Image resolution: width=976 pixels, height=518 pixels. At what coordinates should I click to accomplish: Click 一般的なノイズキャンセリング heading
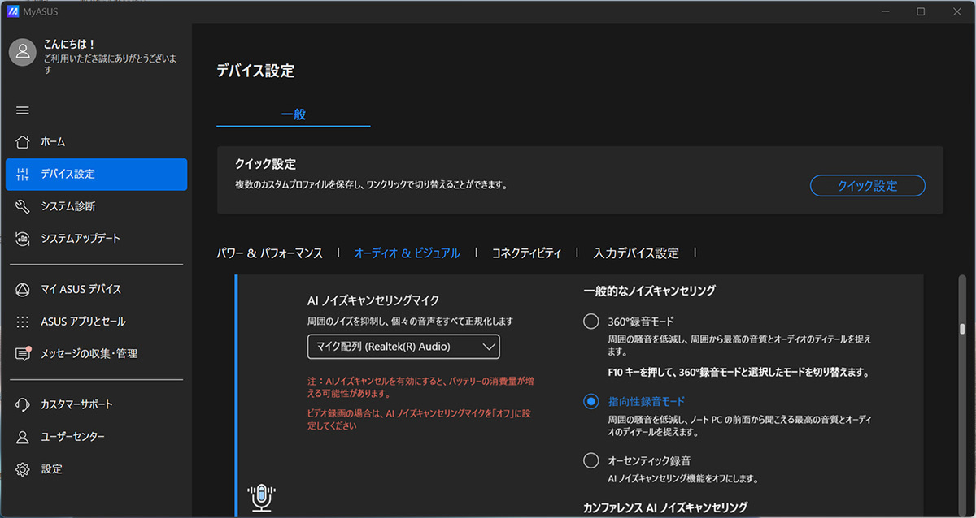coord(649,290)
